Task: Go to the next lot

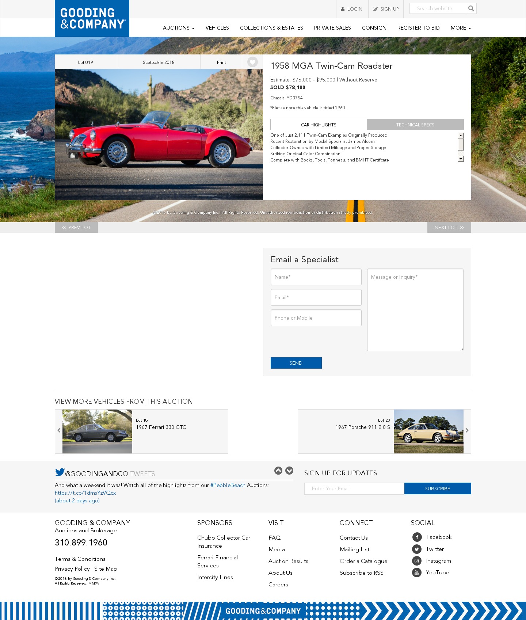Action: [x=449, y=227]
